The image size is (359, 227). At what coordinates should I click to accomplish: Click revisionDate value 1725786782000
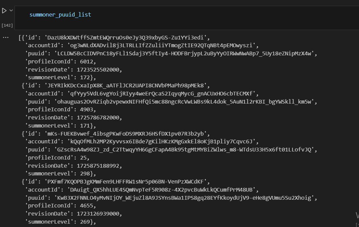point(98,117)
